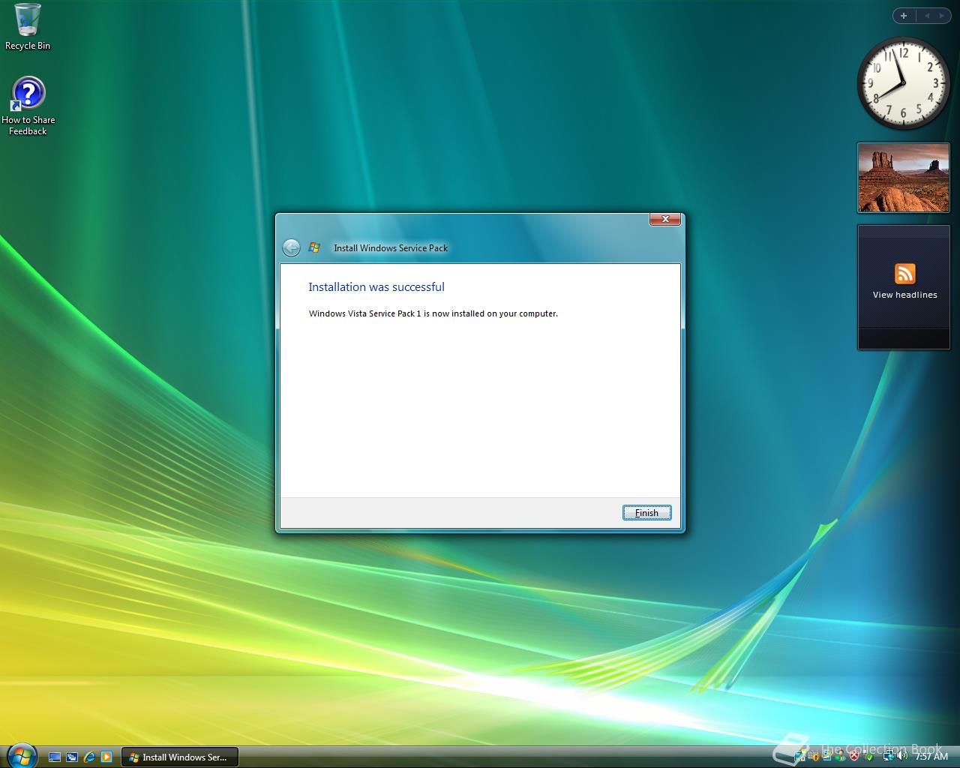Launch Windows Media Player from Quick Launch
Image resolution: width=960 pixels, height=768 pixels.
[x=106, y=757]
